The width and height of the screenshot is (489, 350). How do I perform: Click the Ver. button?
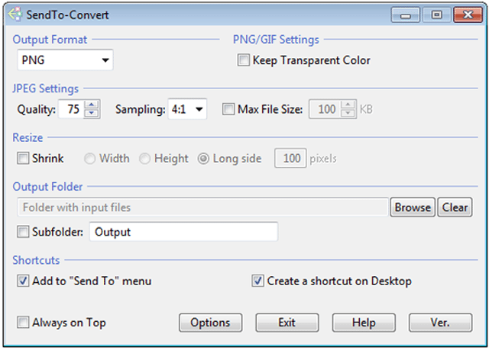(440, 323)
